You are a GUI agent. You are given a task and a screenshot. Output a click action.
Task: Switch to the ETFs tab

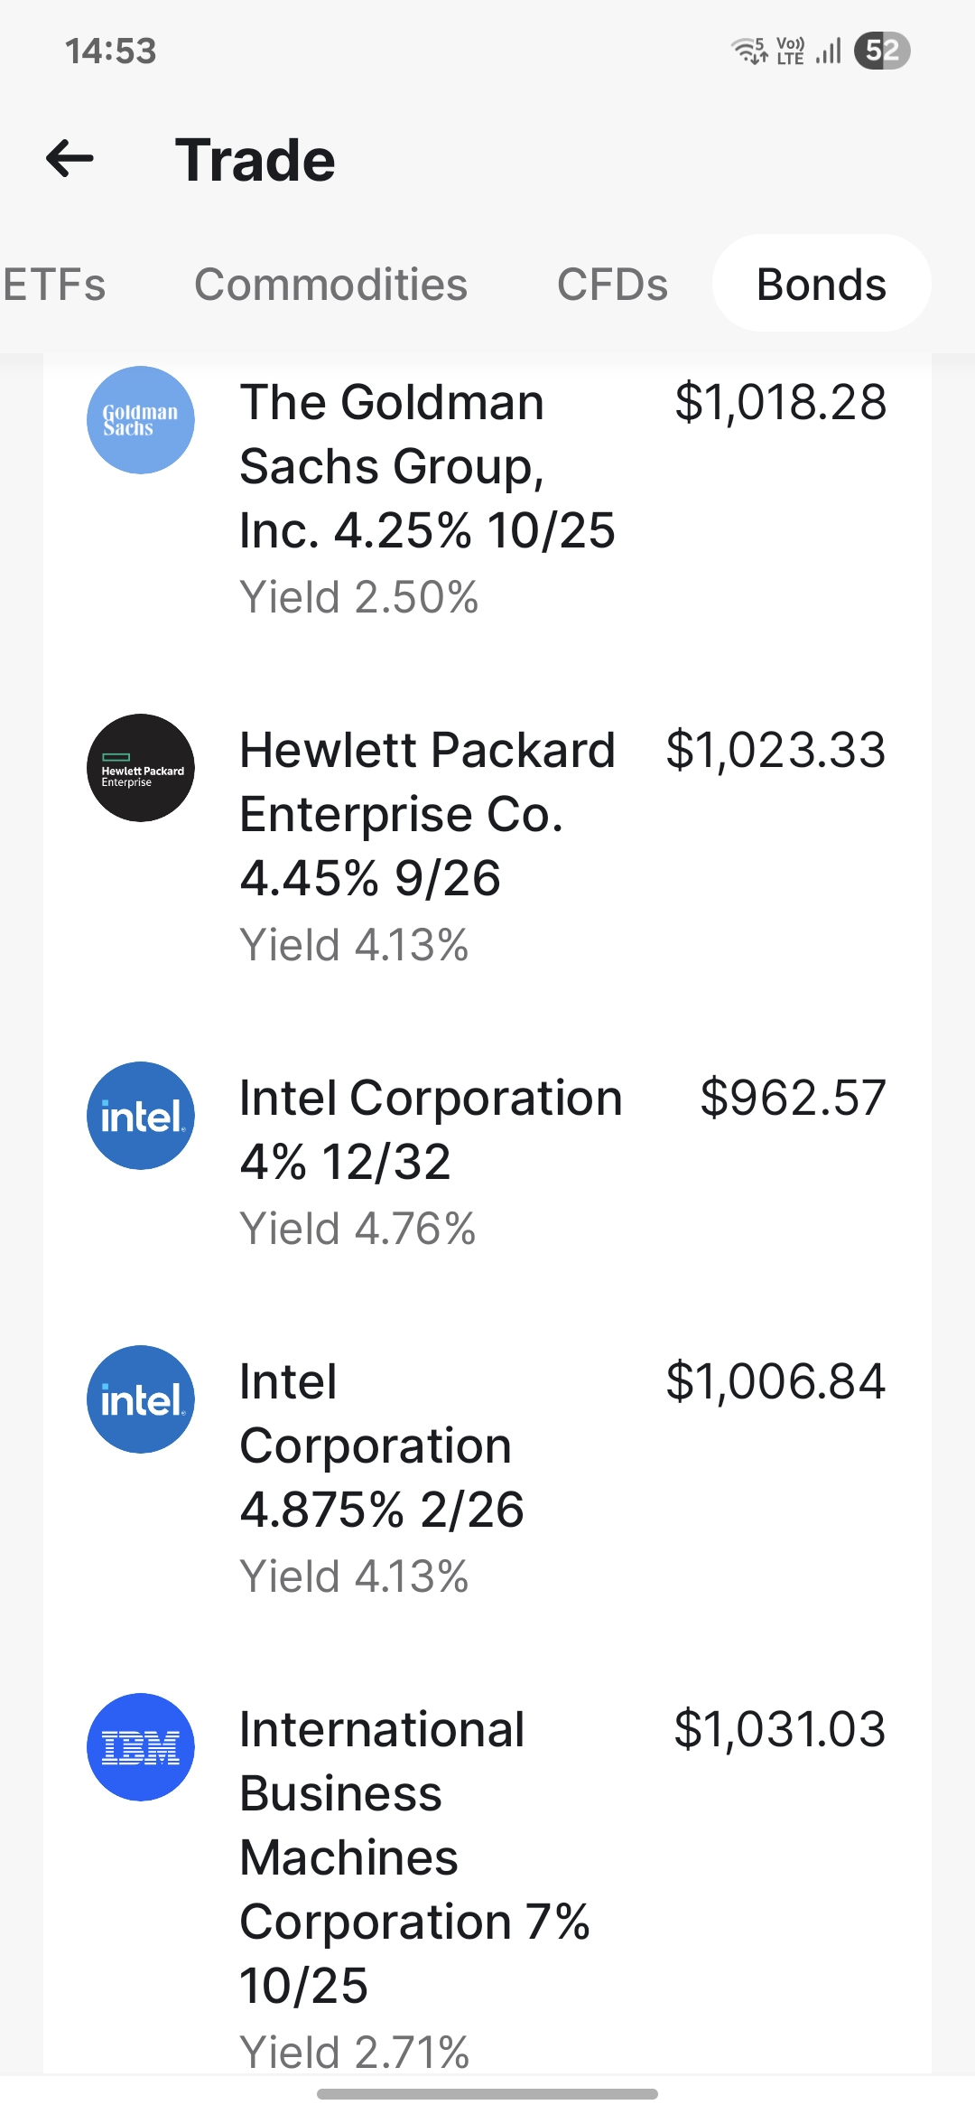pos(54,284)
